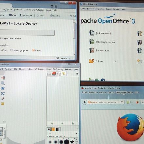Image resolution: width=144 pixels, height=144 pixels.
Task: Switch to GIMP Paths dock tab
Action: point(59,74)
